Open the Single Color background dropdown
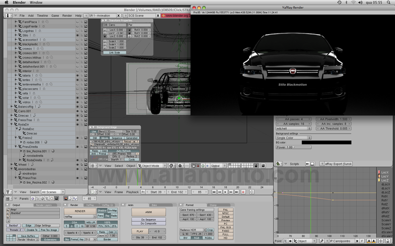The image size is (395, 246). click(293, 138)
